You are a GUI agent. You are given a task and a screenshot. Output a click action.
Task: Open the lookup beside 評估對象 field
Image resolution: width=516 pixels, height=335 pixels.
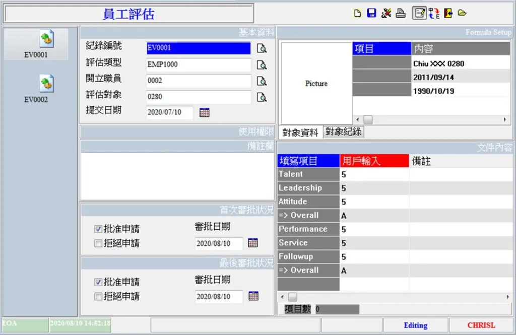(x=262, y=97)
